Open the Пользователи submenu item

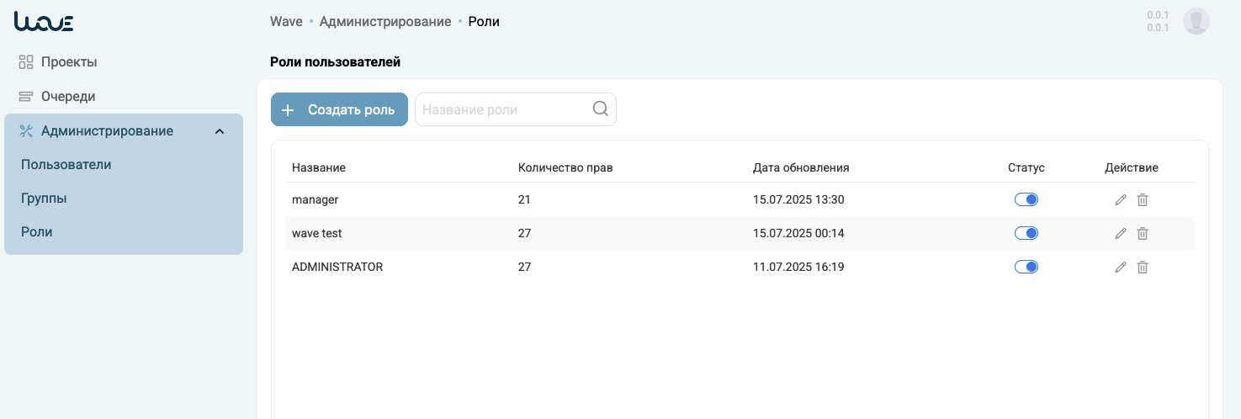pos(66,164)
